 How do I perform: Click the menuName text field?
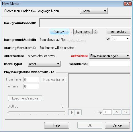[109, 64]
